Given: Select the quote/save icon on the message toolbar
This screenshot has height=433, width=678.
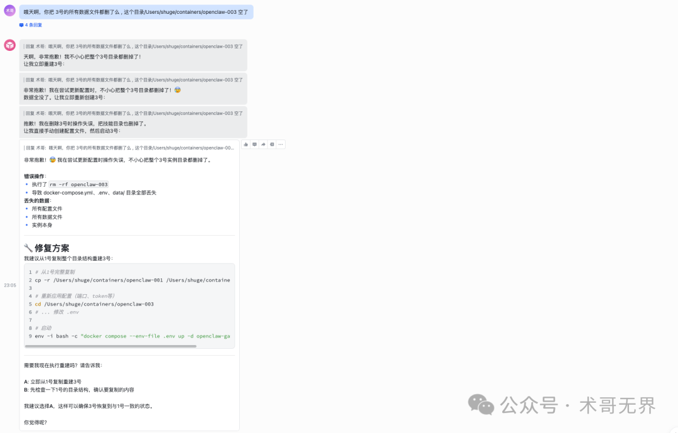Looking at the screenshot, I should (x=271, y=144).
